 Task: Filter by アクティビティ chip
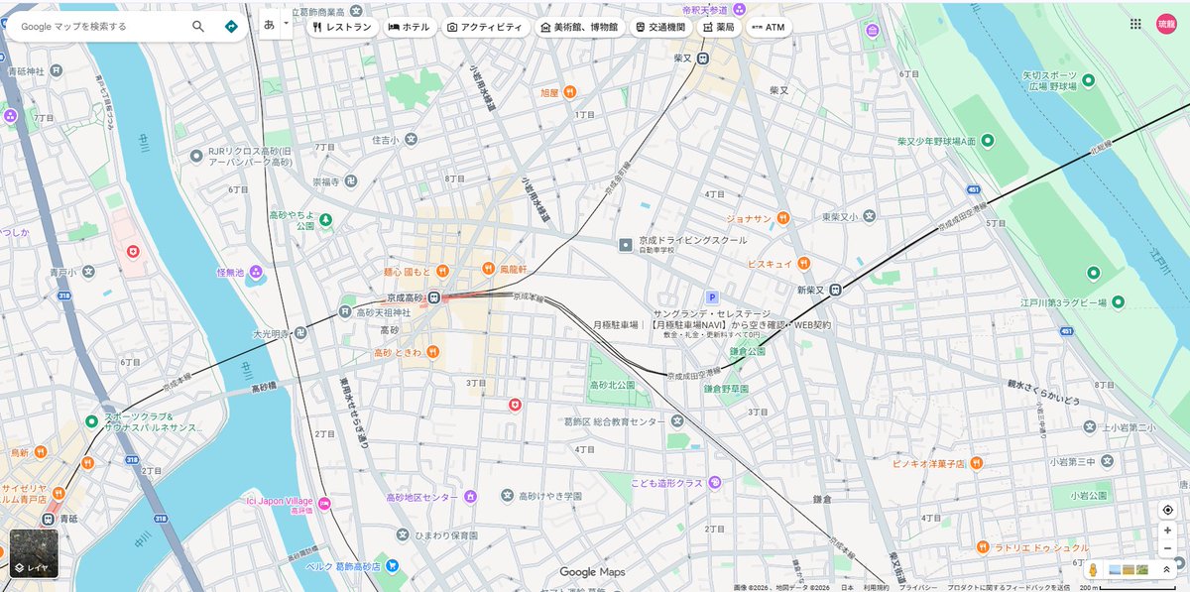click(x=484, y=27)
